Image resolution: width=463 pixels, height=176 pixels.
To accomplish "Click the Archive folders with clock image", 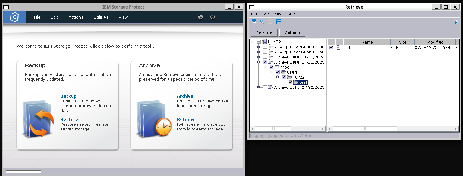I will (154, 118).
